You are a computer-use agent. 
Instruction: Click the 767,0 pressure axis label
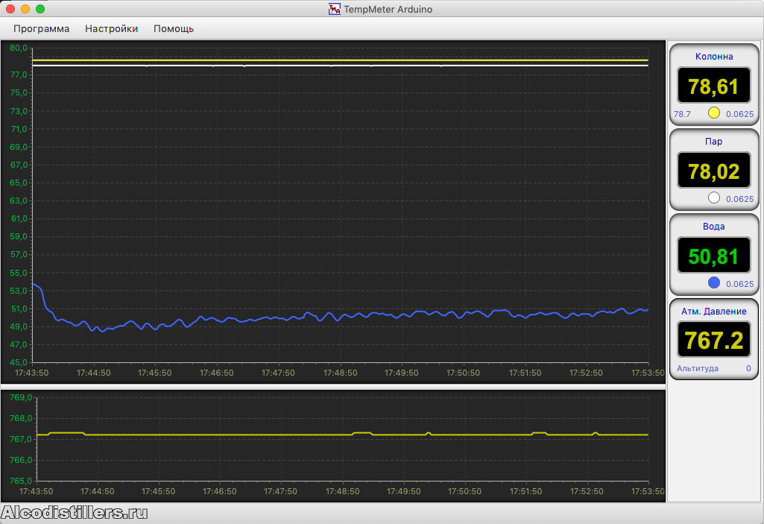21,439
